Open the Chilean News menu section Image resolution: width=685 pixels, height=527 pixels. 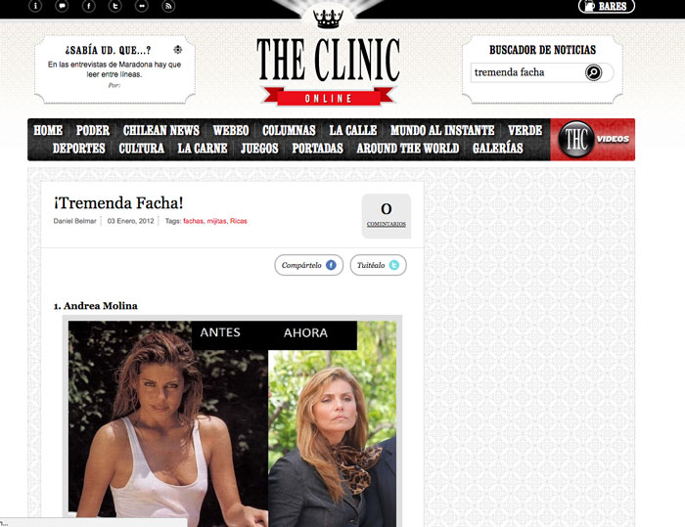pos(160,130)
